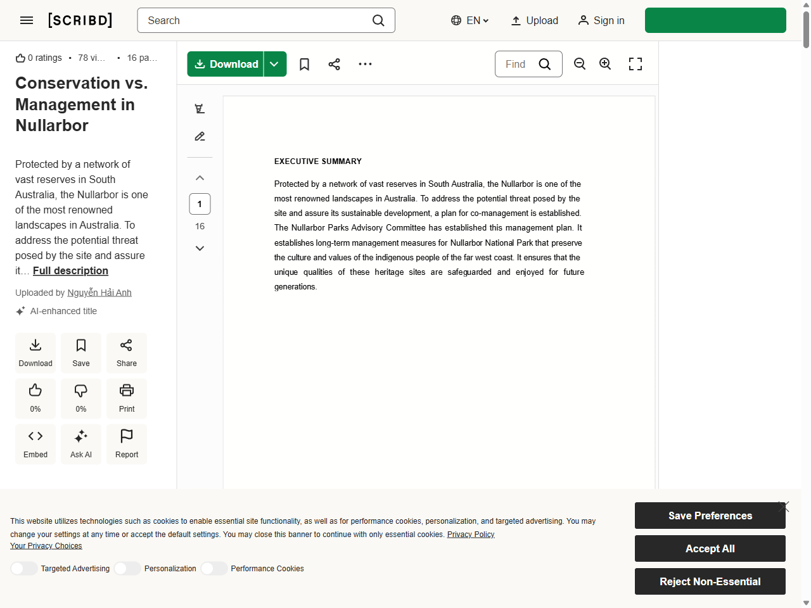Viewport: 811px width, 608px height.
Task: Bookmark the document with the save icon
Action: 304,64
